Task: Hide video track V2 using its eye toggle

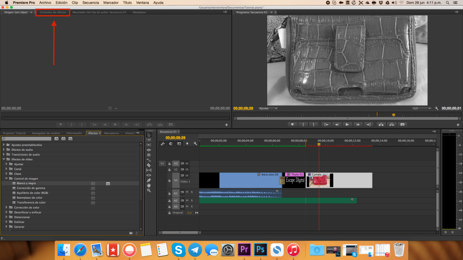Action: pyautogui.click(x=187, y=169)
